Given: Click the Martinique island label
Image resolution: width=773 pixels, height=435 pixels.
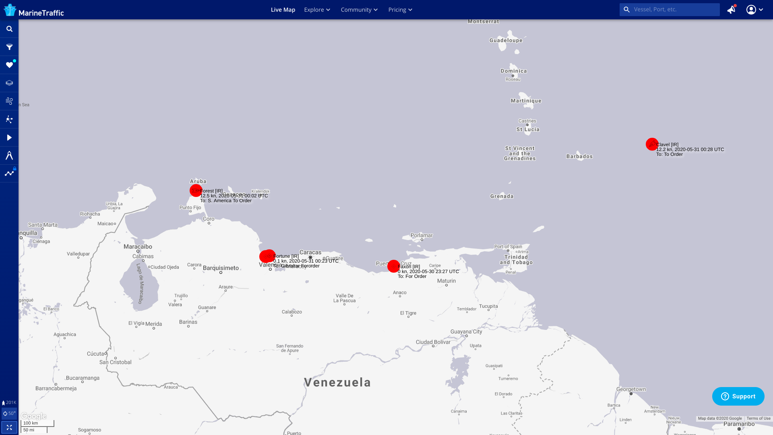Looking at the screenshot, I should [x=526, y=101].
